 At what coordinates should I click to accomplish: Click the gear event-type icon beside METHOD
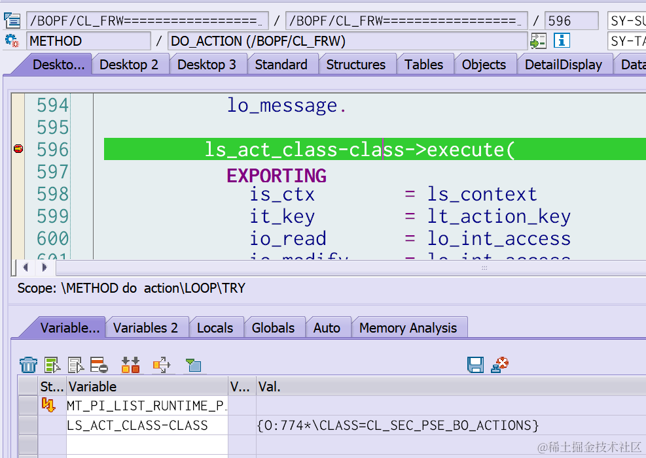(12, 41)
